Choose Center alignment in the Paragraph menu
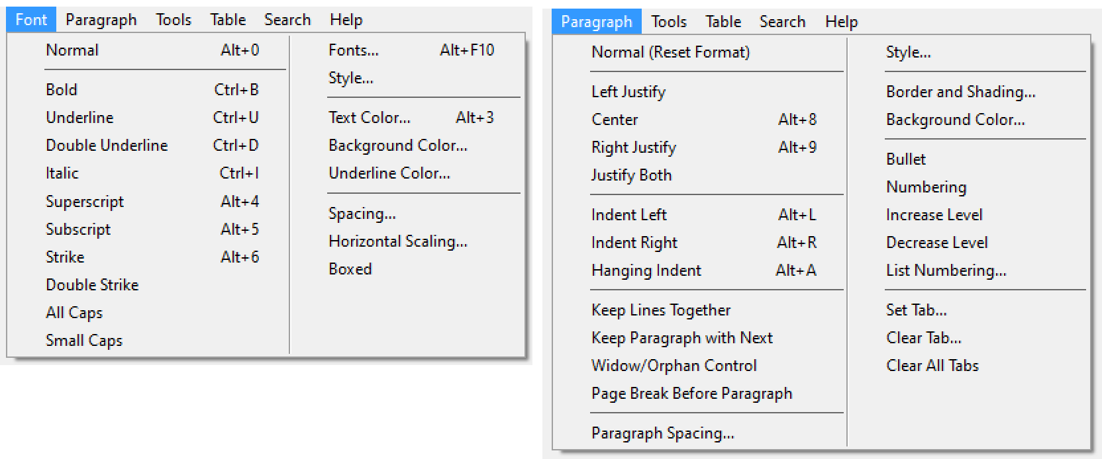The height and width of the screenshot is (459, 1102). (x=615, y=120)
